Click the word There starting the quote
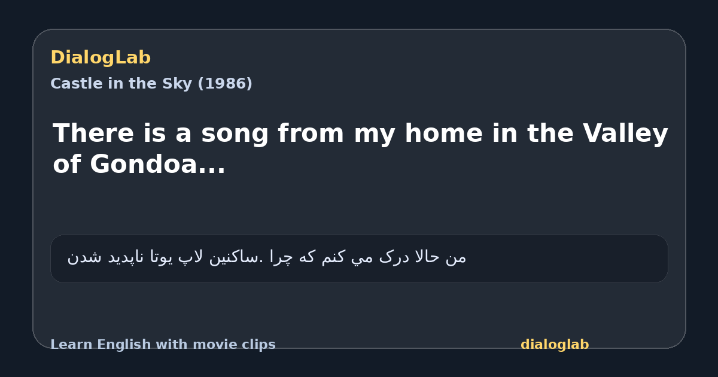The height and width of the screenshot is (377, 718). (92, 133)
